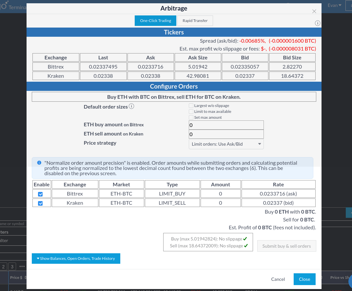Click the blue Close button

pyautogui.click(x=304, y=279)
